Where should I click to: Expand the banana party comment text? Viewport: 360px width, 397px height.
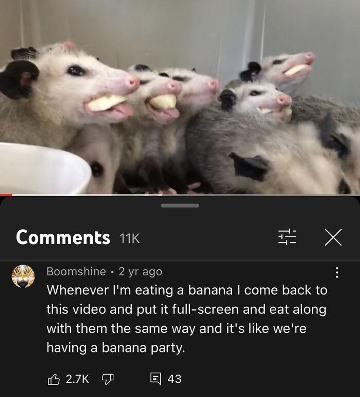187,319
